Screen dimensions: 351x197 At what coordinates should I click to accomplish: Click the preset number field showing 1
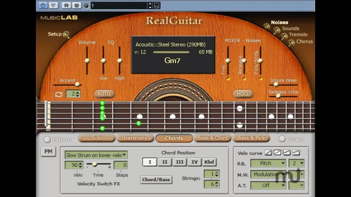click(x=119, y=6)
